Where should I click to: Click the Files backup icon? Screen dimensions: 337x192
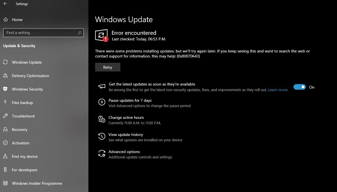click(x=5, y=103)
